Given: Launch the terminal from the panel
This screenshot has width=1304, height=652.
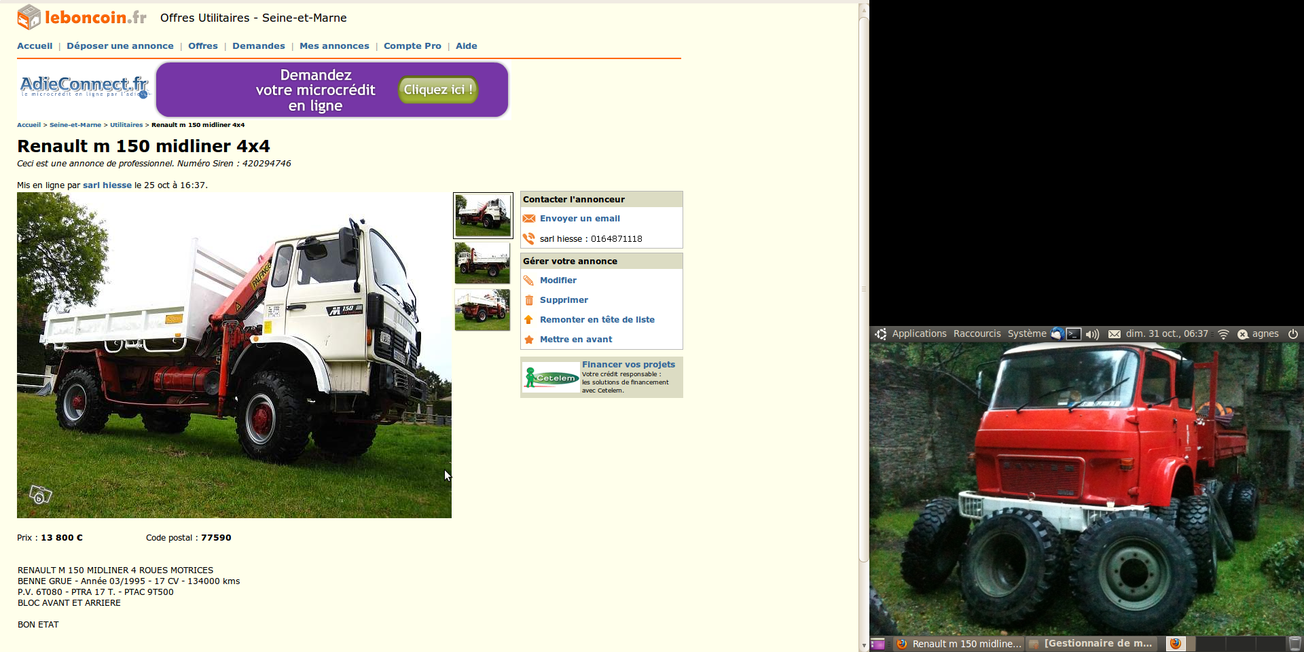Looking at the screenshot, I should tap(1074, 333).
